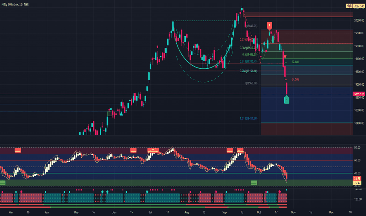
Task: Click the 0.5(19405.35) Fibonacci level label
Action: click(250, 55)
